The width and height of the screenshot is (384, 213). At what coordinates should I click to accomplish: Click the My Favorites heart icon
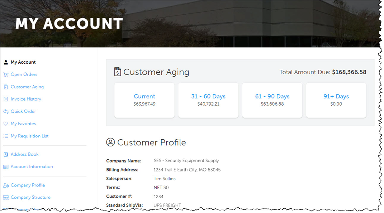pyautogui.click(x=5, y=124)
